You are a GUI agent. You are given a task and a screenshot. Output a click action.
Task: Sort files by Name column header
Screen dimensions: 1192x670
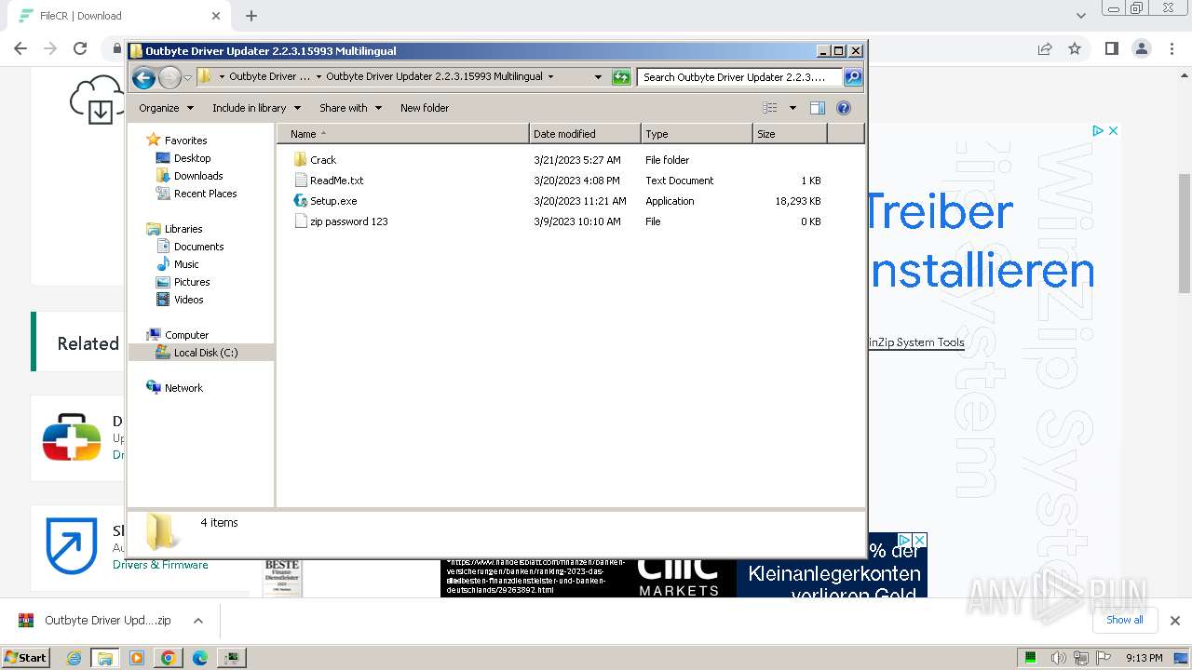402,134
